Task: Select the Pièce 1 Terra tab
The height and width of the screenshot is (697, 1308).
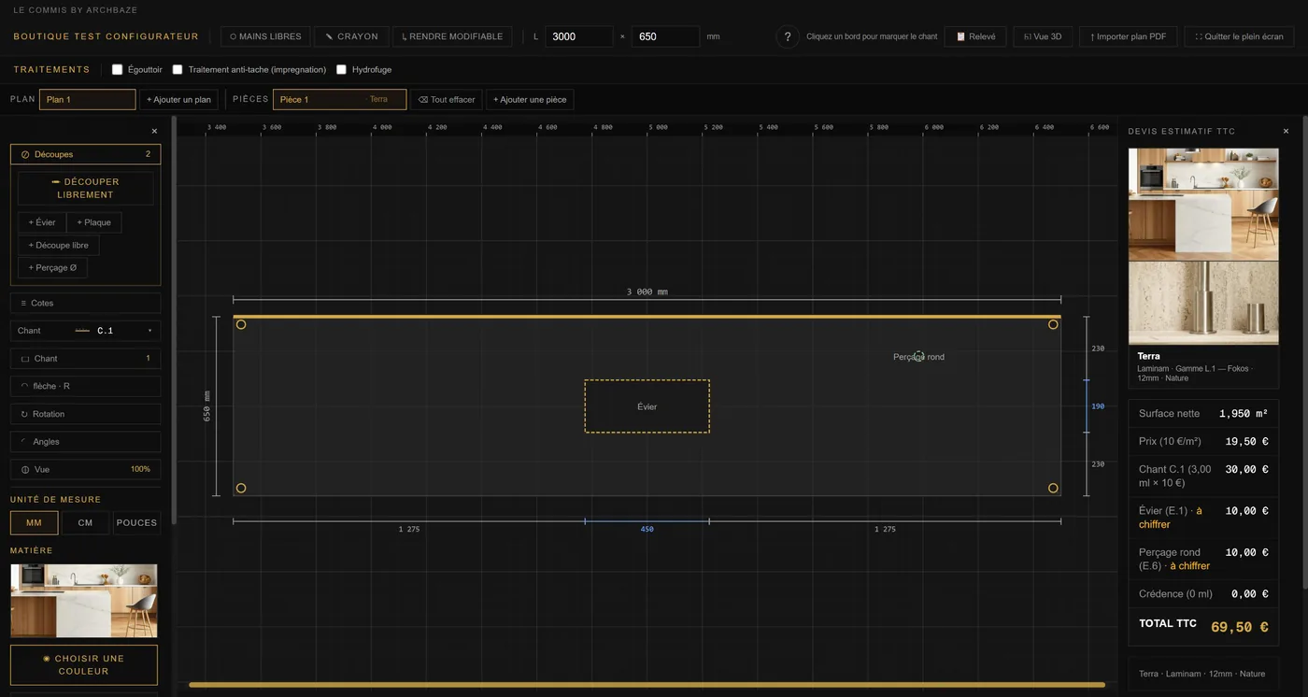Action: click(x=339, y=99)
